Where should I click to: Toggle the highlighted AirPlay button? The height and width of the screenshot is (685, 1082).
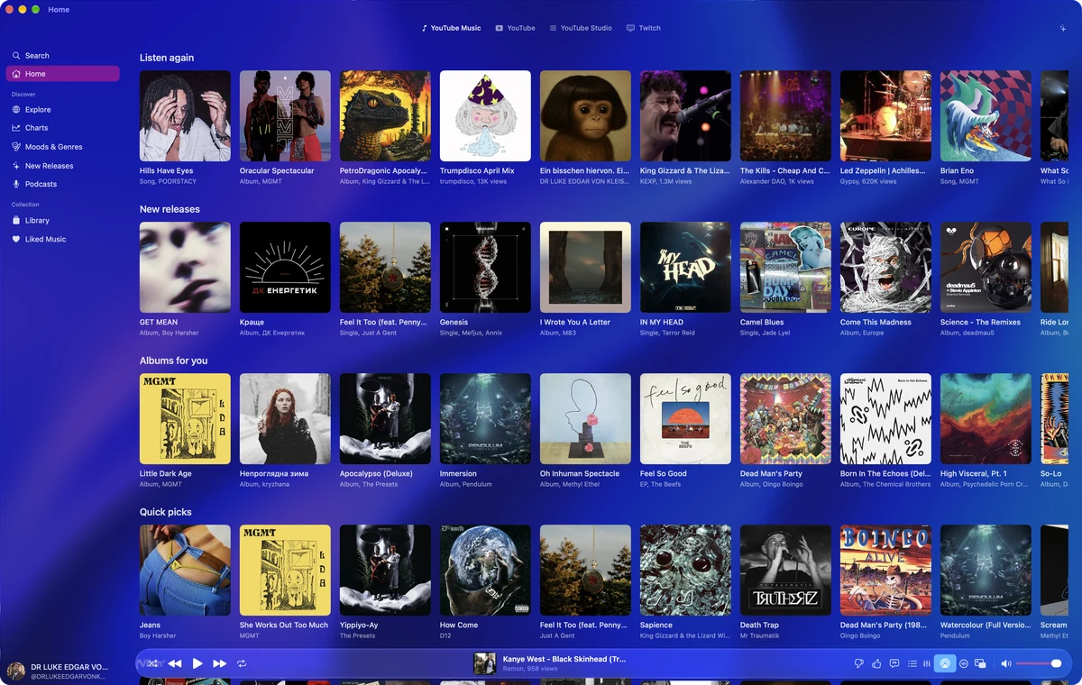click(x=945, y=663)
